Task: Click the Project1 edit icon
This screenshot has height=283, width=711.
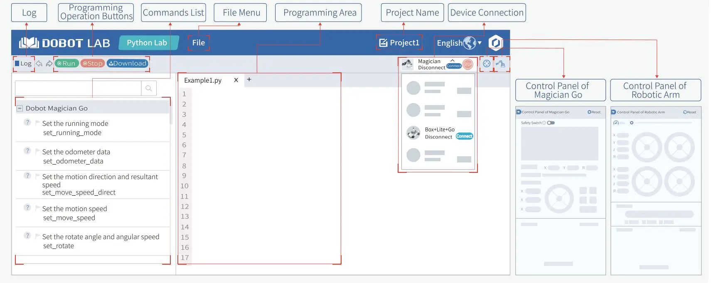Action: click(383, 43)
